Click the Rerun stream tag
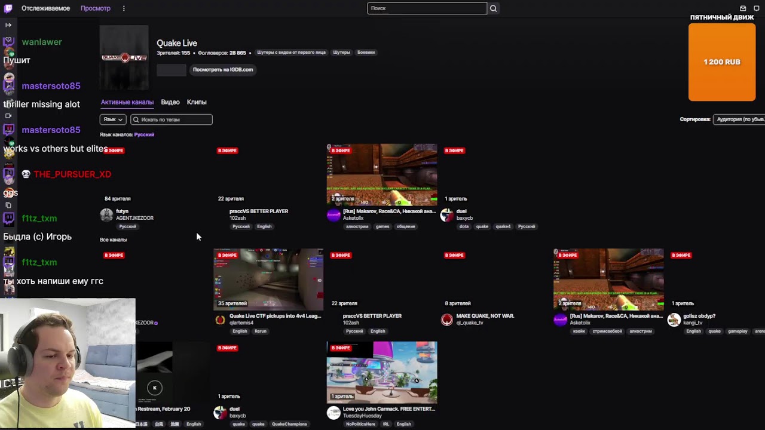The width and height of the screenshot is (765, 430). [261, 331]
